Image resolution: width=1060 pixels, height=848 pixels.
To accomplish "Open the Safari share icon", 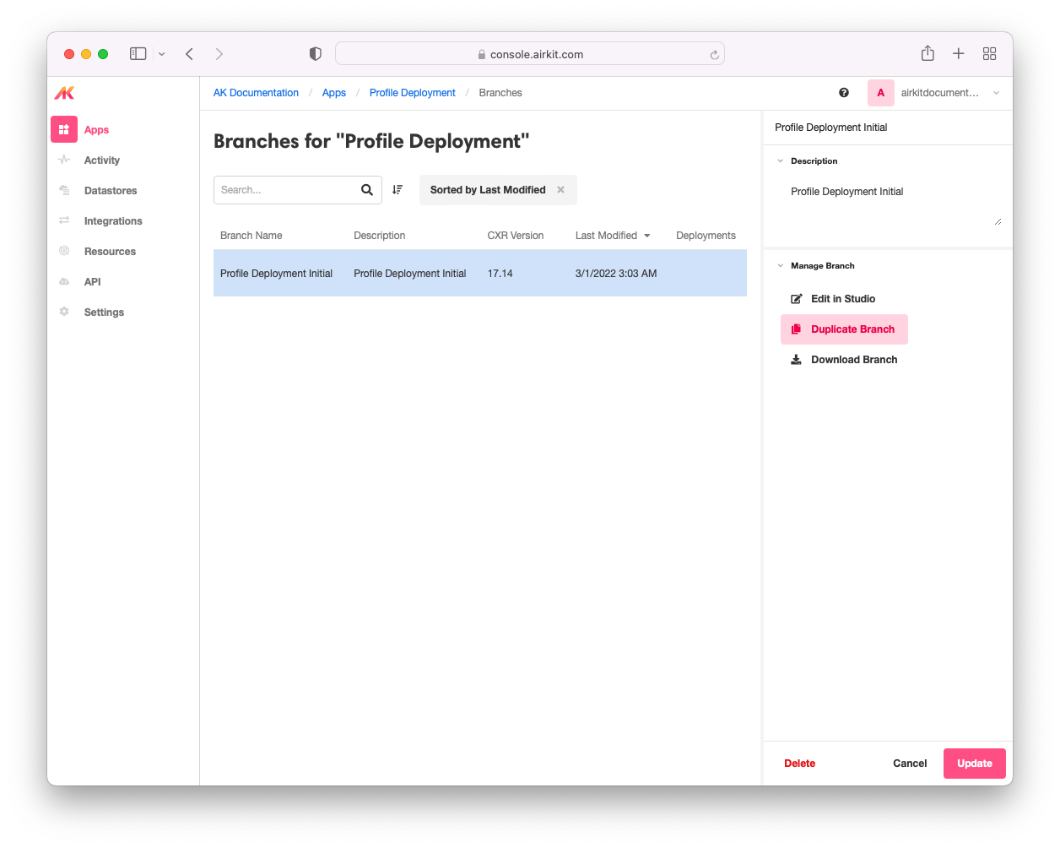I will click(927, 53).
